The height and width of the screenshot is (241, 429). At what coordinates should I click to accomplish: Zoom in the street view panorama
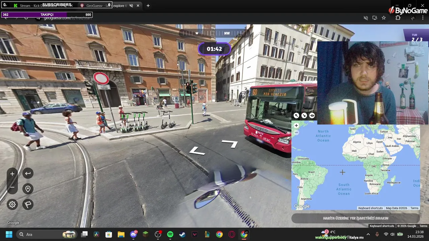12,174
